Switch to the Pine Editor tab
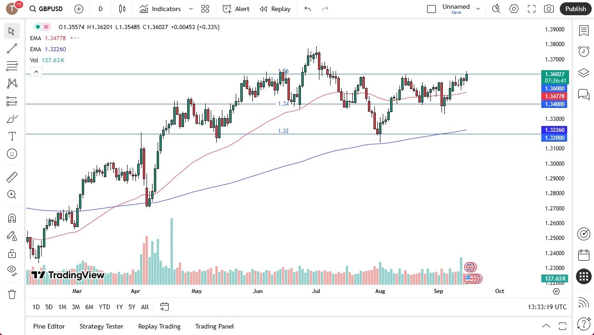The height and width of the screenshot is (335, 594). click(49, 326)
